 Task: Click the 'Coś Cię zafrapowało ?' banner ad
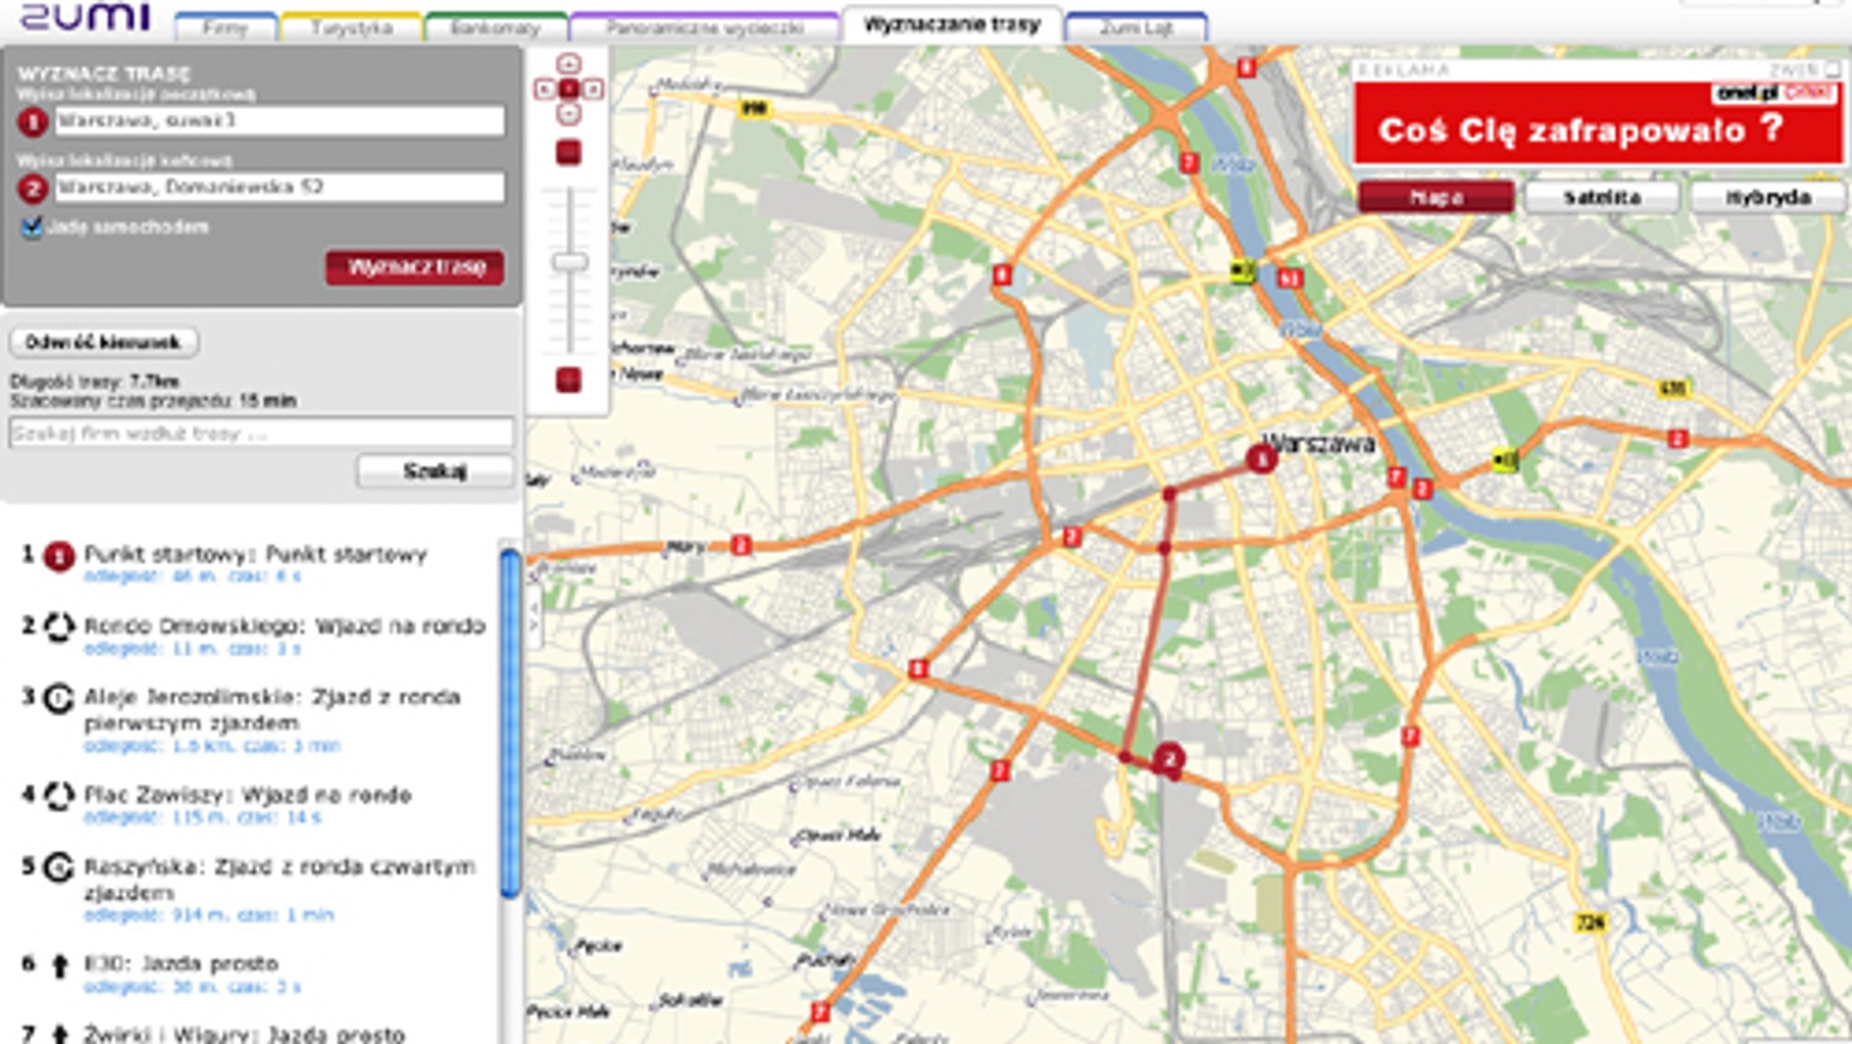pos(1598,123)
